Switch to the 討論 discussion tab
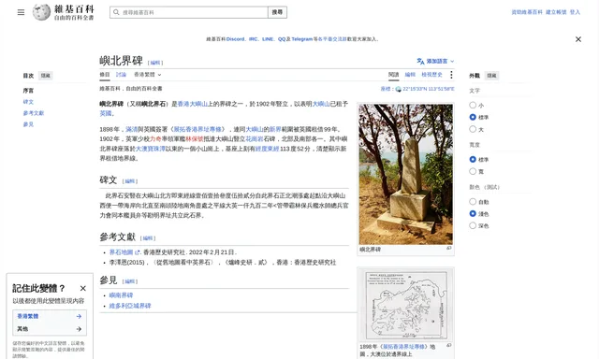Screen dimensions: 599x359 pos(121,75)
